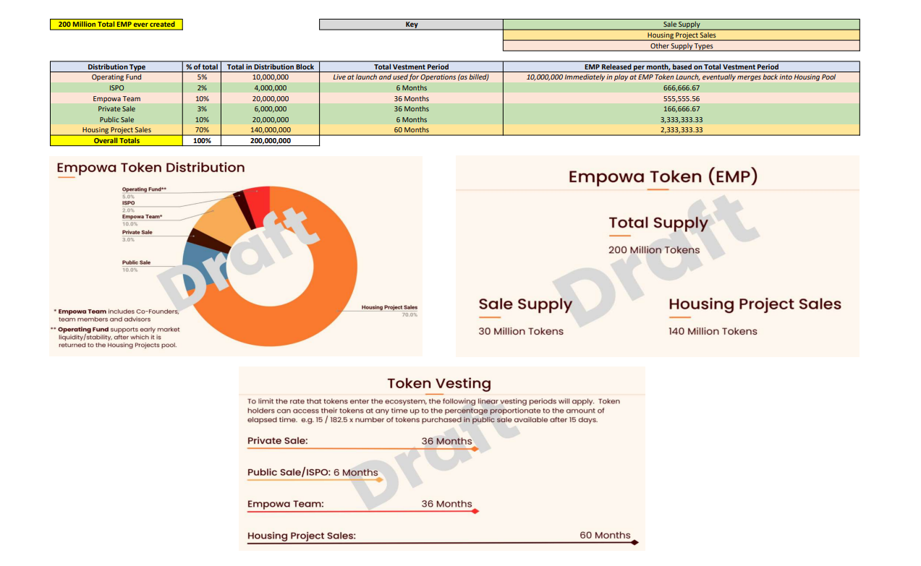This screenshot has width=921, height=566.
Task: Click the "4,000,000" ISPO block value
Action: click(x=271, y=88)
